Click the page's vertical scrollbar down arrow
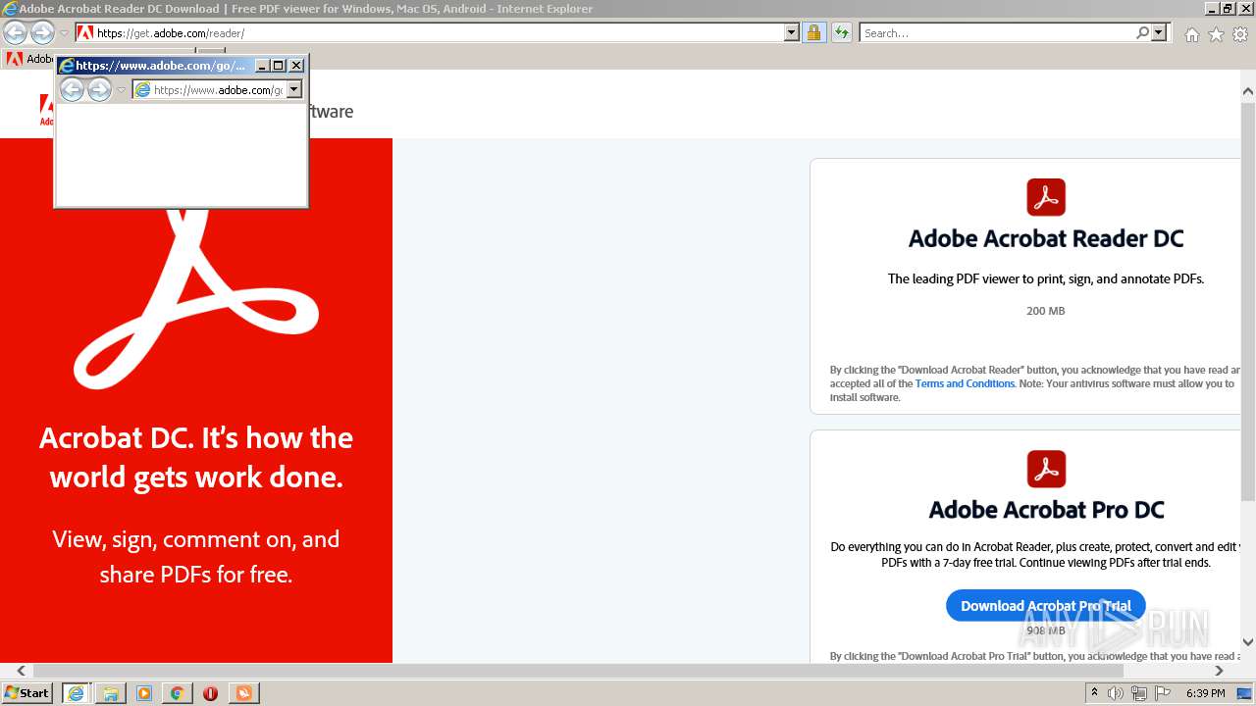The width and height of the screenshot is (1256, 706). point(1247,642)
